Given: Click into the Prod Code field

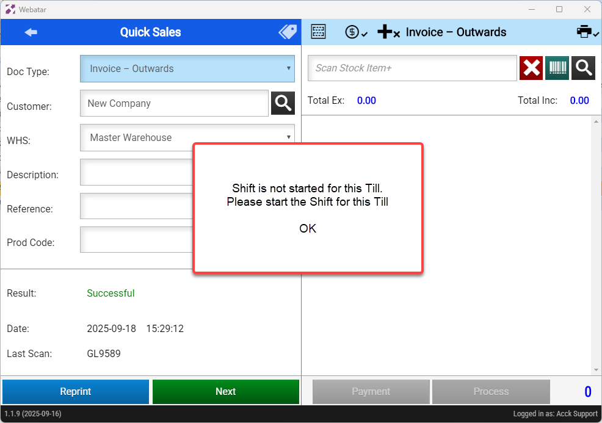Looking at the screenshot, I should pos(136,239).
